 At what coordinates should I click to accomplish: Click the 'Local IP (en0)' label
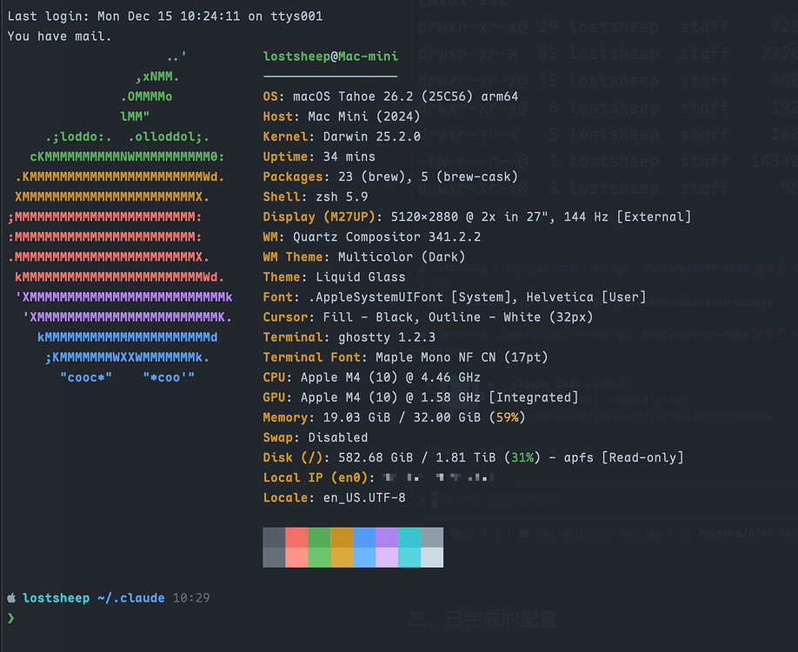click(x=319, y=477)
